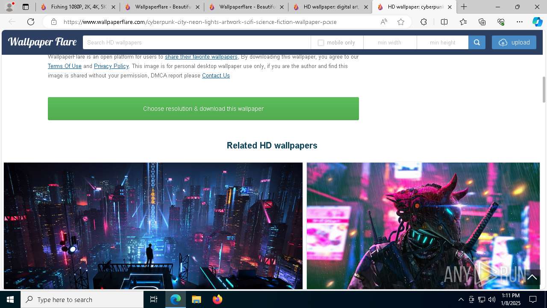The width and height of the screenshot is (547, 308).
Task: Choose resolution & download this wallpaper
Action: [203, 109]
